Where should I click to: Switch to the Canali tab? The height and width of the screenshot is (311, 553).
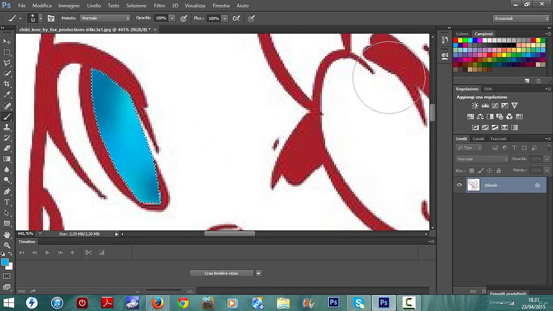[478, 139]
